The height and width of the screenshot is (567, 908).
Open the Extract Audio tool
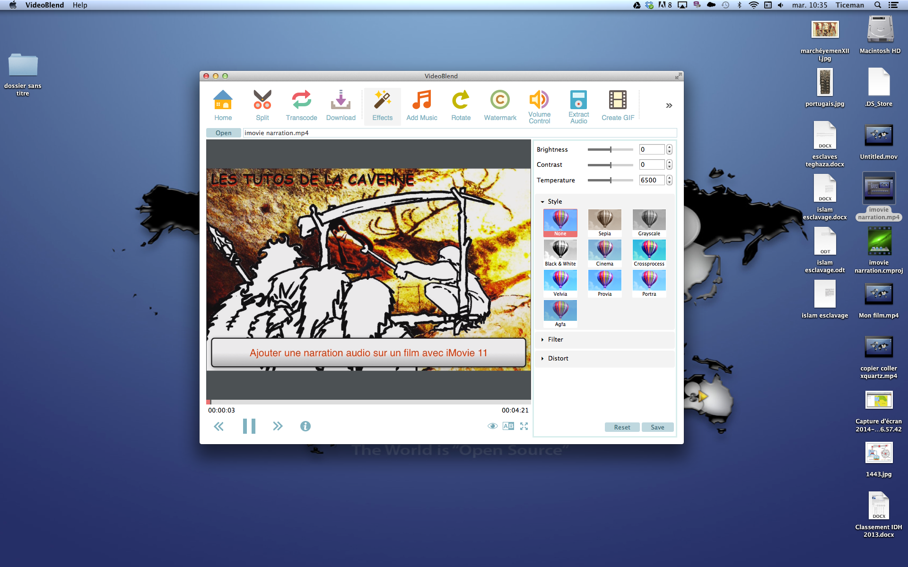578,107
